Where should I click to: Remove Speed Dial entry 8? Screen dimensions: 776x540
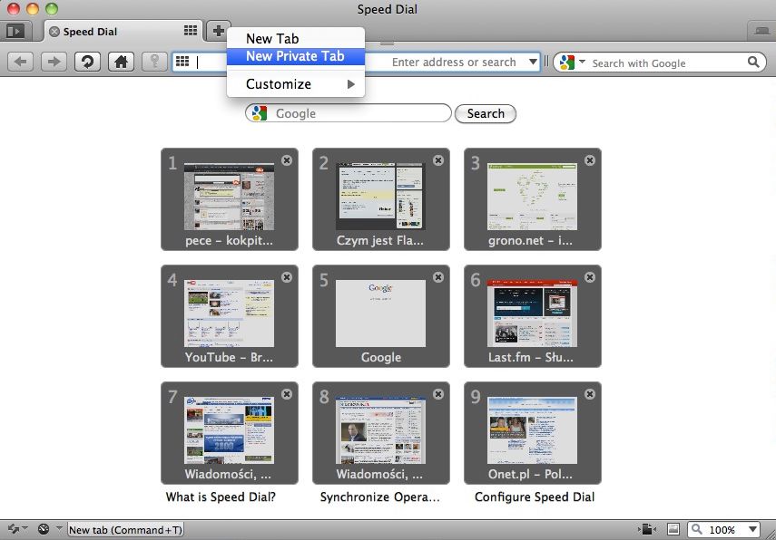coord(438,394)
